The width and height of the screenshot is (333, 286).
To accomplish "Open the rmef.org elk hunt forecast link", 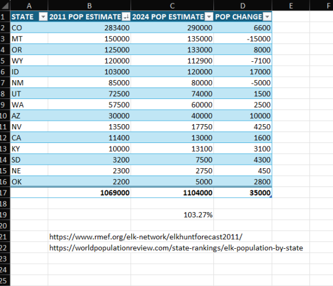I will pyautogui.click(x=146, y=237).
